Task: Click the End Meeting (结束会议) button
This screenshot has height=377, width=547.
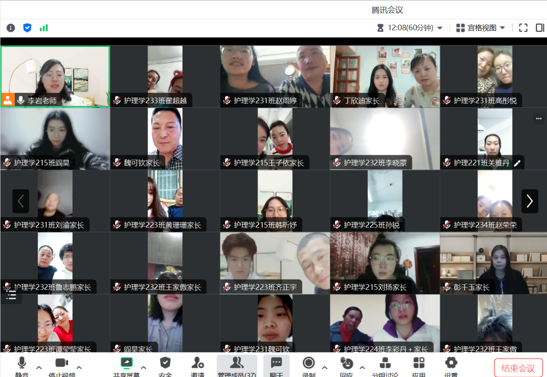Action: tap(518, 368)
